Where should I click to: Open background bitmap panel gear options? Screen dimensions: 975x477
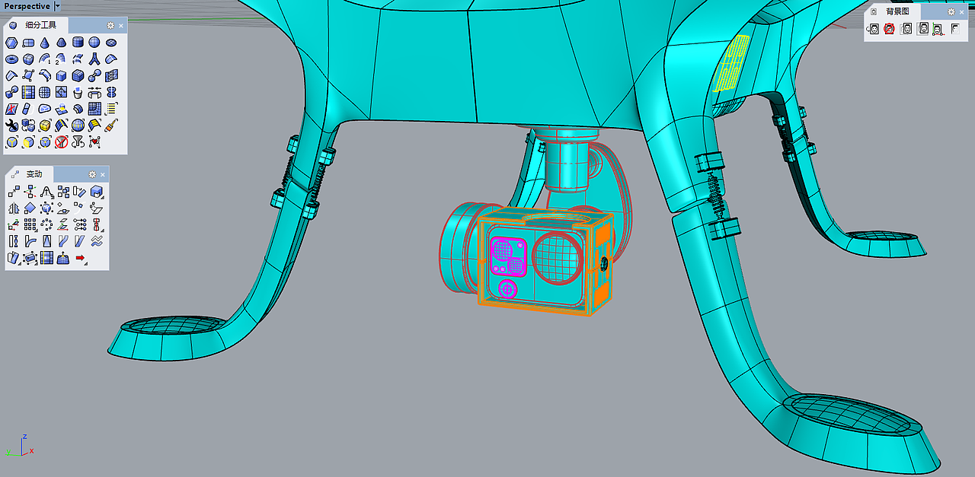pos(951,11)
